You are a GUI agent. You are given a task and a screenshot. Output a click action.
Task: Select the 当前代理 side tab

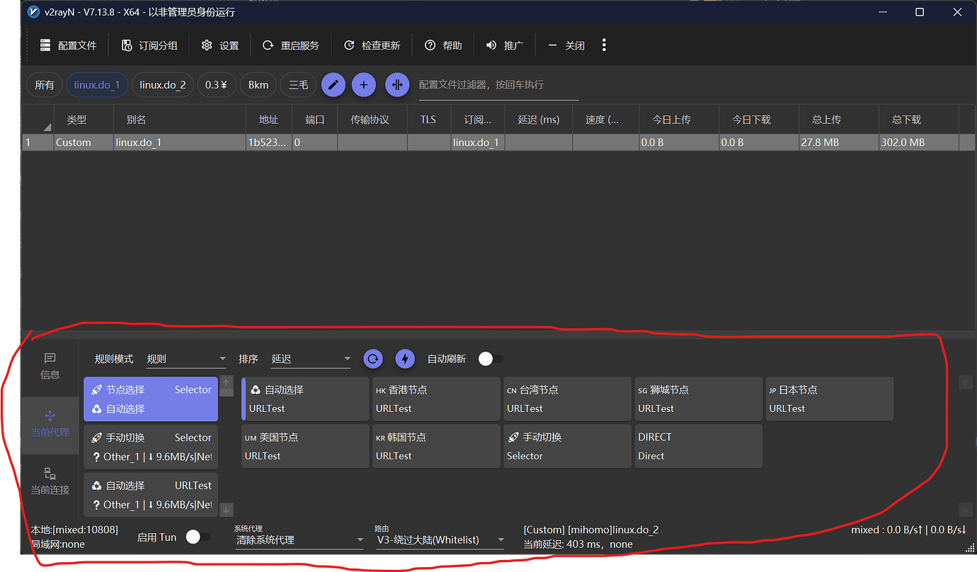click(x=50, y=423)
